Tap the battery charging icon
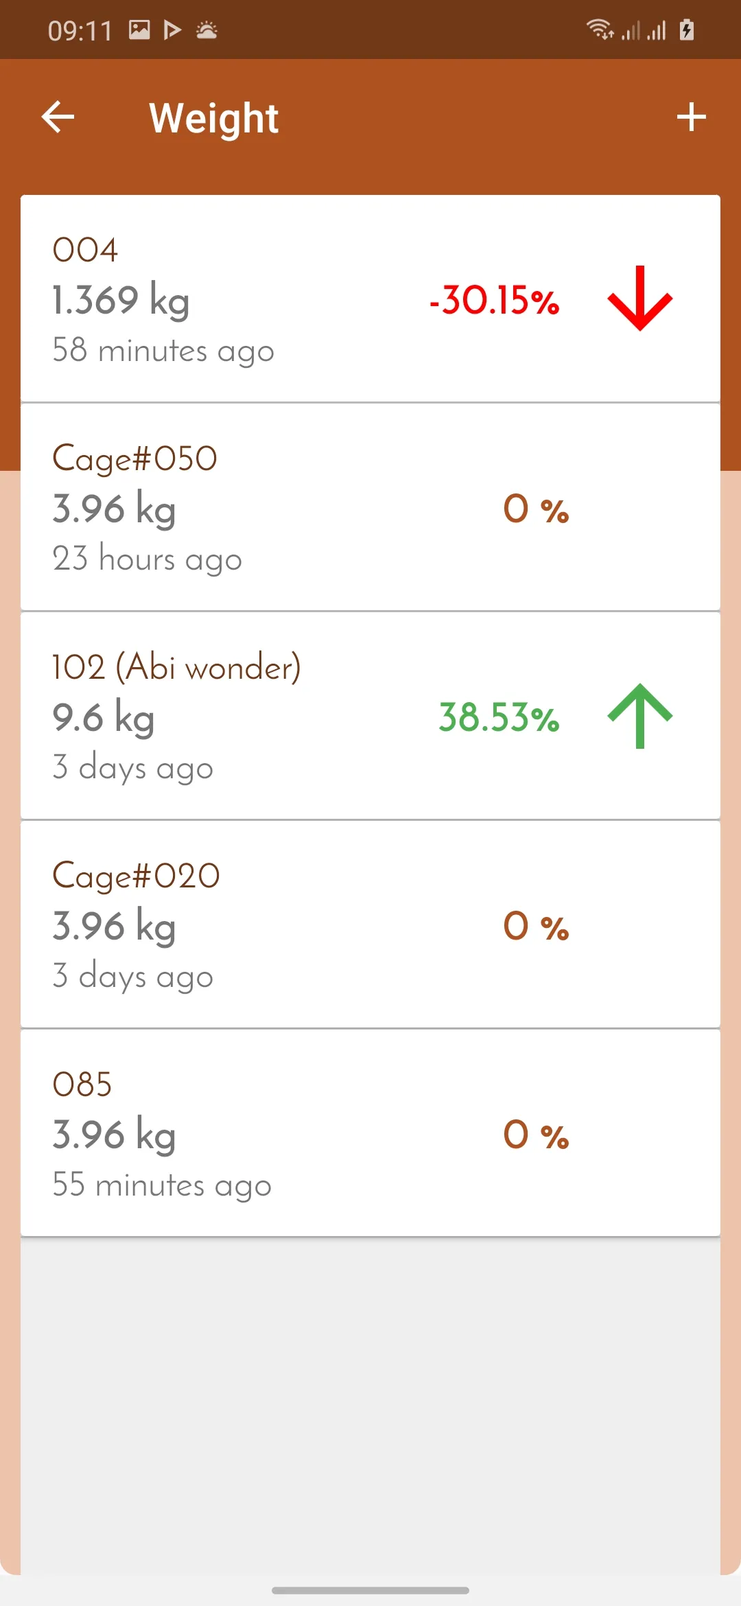 tap(687, 30)
